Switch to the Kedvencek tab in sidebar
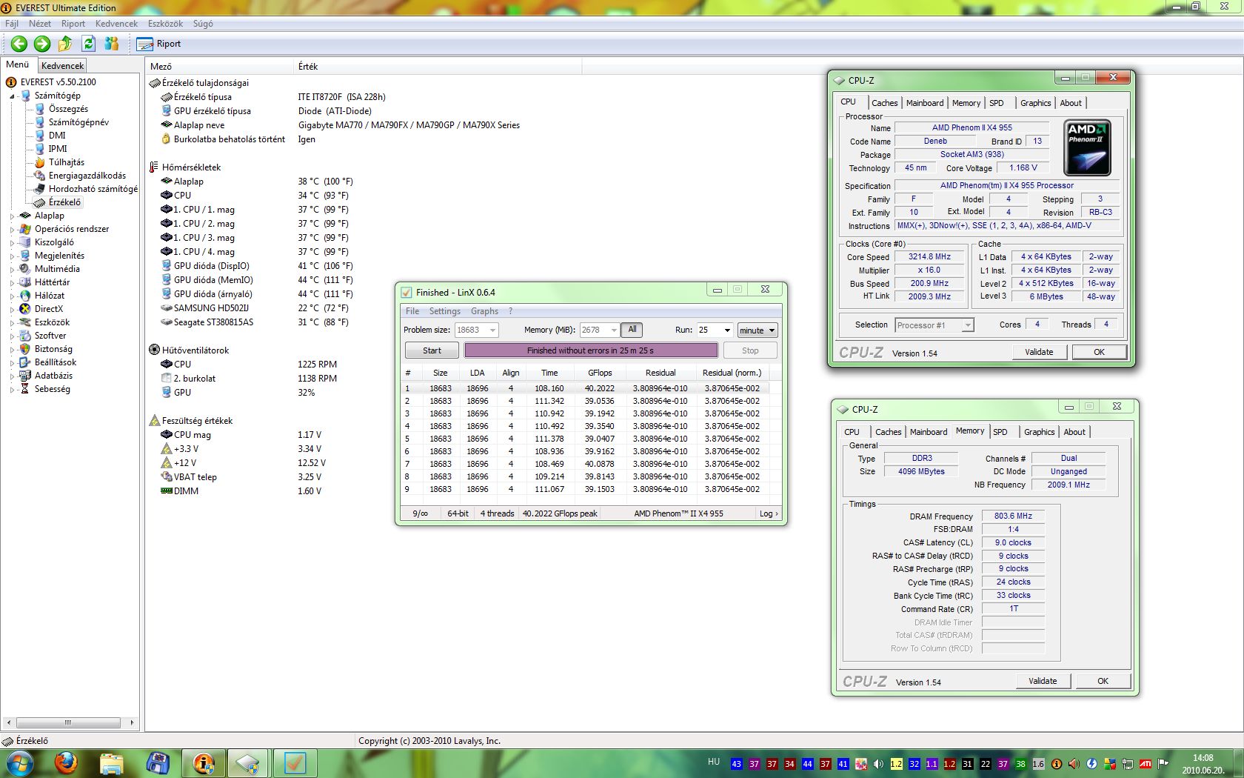 (x=62, y=66)
